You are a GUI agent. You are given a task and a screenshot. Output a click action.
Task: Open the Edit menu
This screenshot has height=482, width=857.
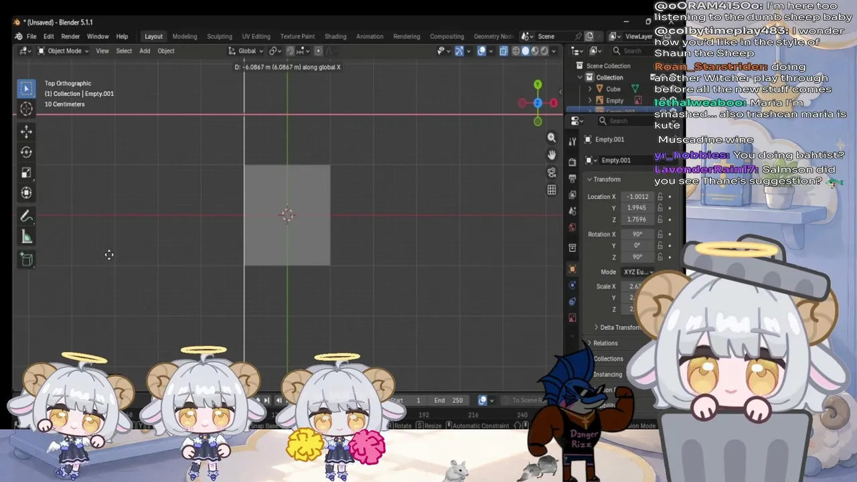[x=49, y=36]
